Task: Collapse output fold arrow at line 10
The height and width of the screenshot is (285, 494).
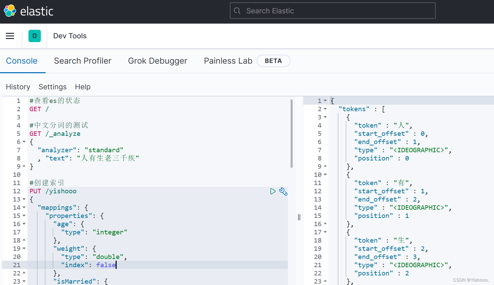Action: coord(325,175)
